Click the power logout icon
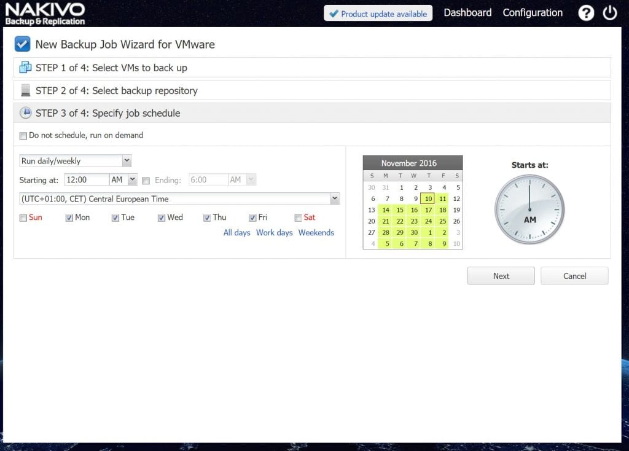 click(609, 13)
